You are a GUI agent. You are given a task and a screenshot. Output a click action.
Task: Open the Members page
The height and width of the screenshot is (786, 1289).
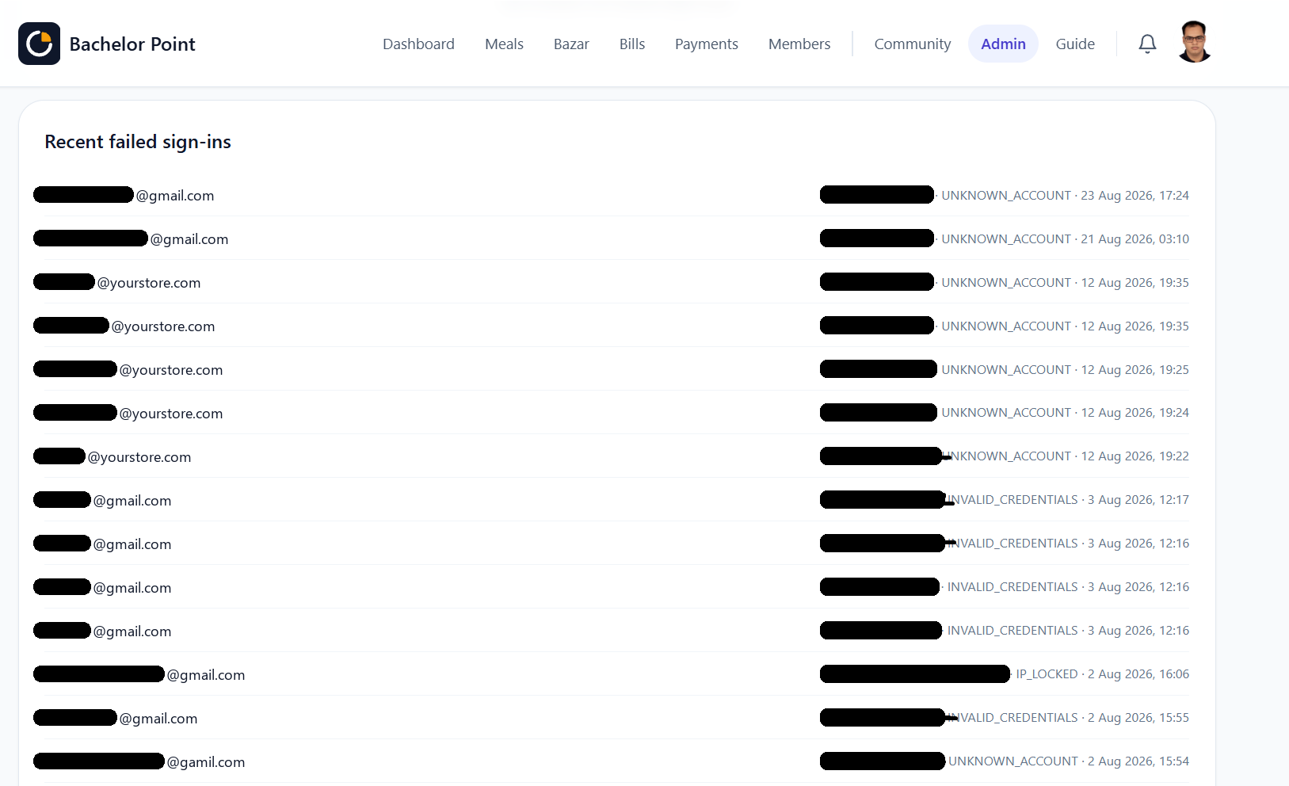[x=799, y=44]
